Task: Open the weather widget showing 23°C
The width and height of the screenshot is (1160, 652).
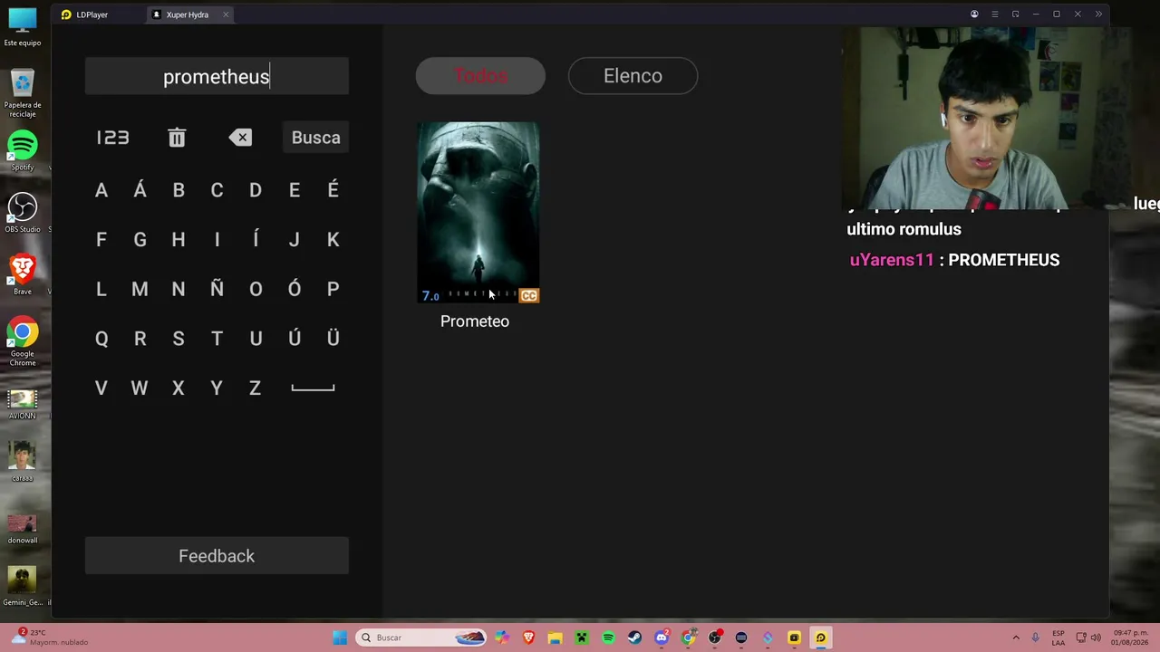Action: coord(49,638)
